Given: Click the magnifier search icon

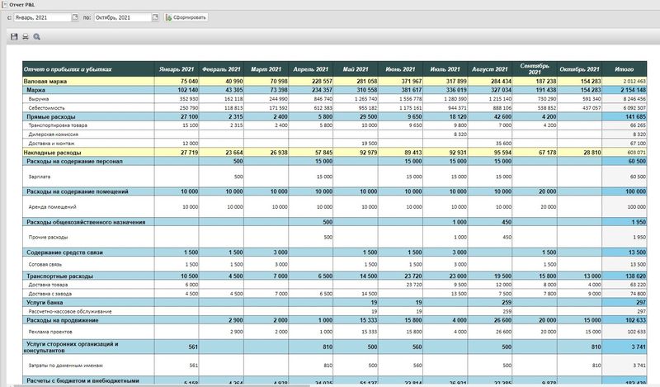Looking at the screenshot, I should pyautogui.click(x=36, y=36).
